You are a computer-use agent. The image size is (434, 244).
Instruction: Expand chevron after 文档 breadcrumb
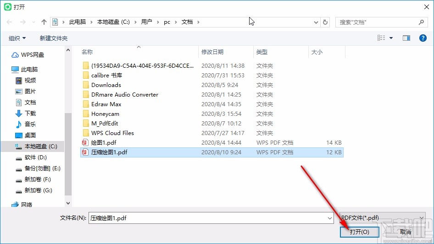[198, 22]
